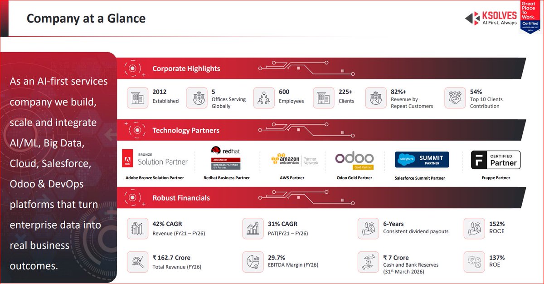Viewport: 544px width, 284px height.
Task: Click the 5 Offices Serving Globally icon
Action: 197,98
